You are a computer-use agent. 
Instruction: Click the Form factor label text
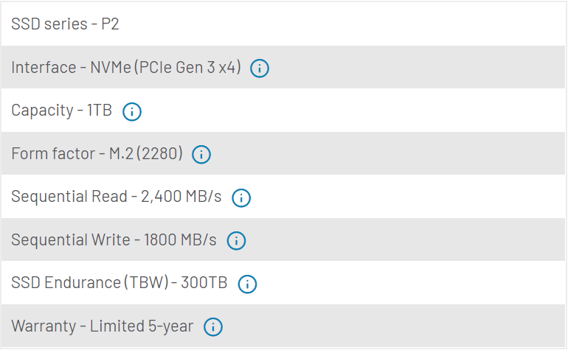[53, 153]
